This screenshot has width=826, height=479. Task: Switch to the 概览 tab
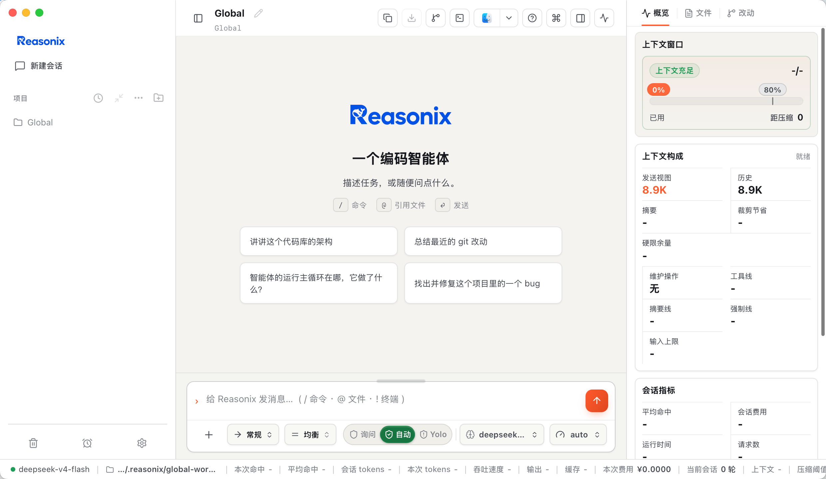click(655, 13)
